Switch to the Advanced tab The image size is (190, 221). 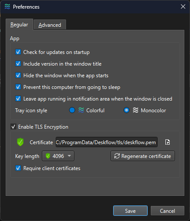coord(50,25)
